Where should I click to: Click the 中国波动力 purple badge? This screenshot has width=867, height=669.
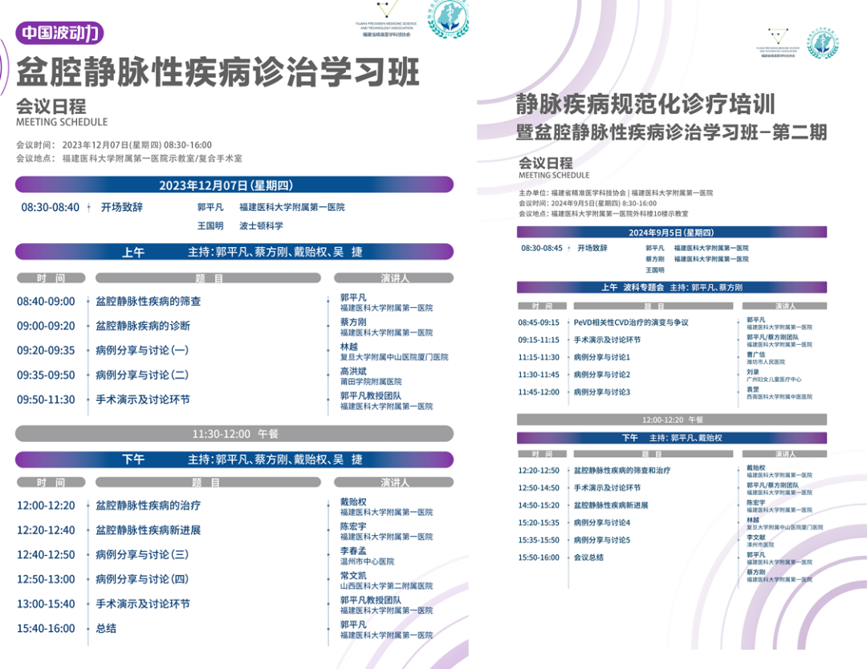[x=60, y=33]
